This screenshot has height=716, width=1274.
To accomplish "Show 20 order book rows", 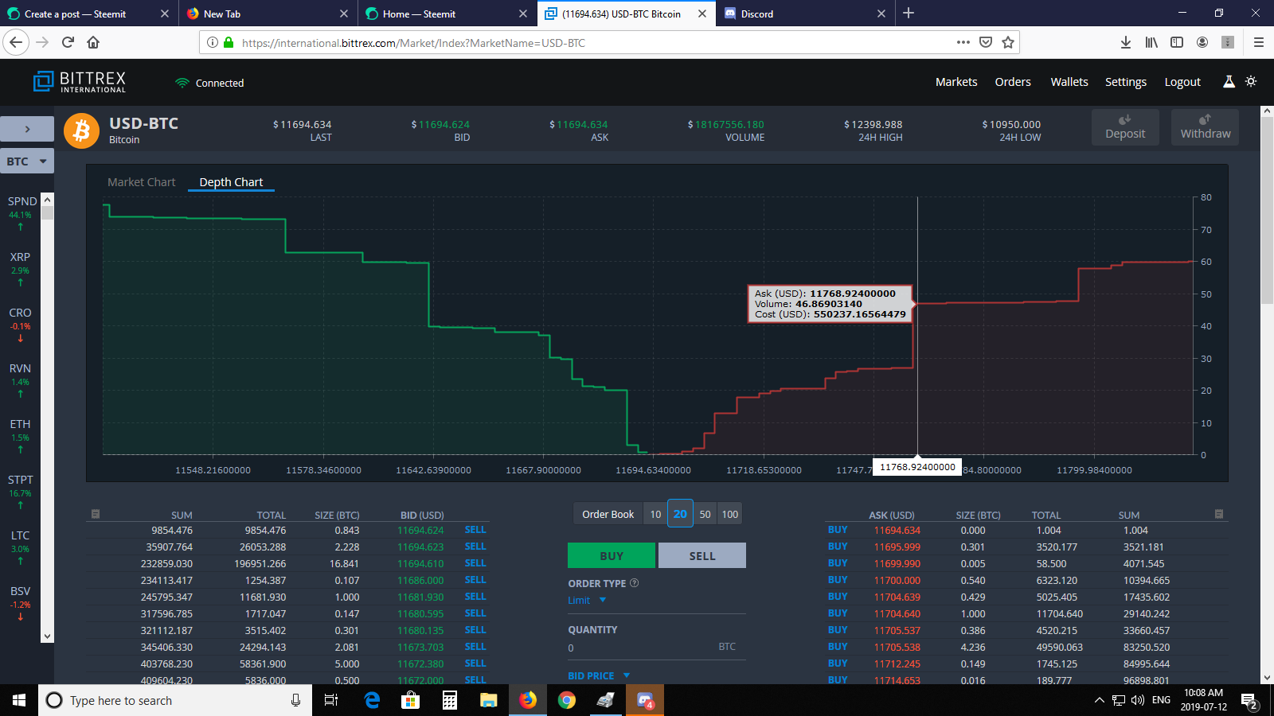I will coord(680,514).
